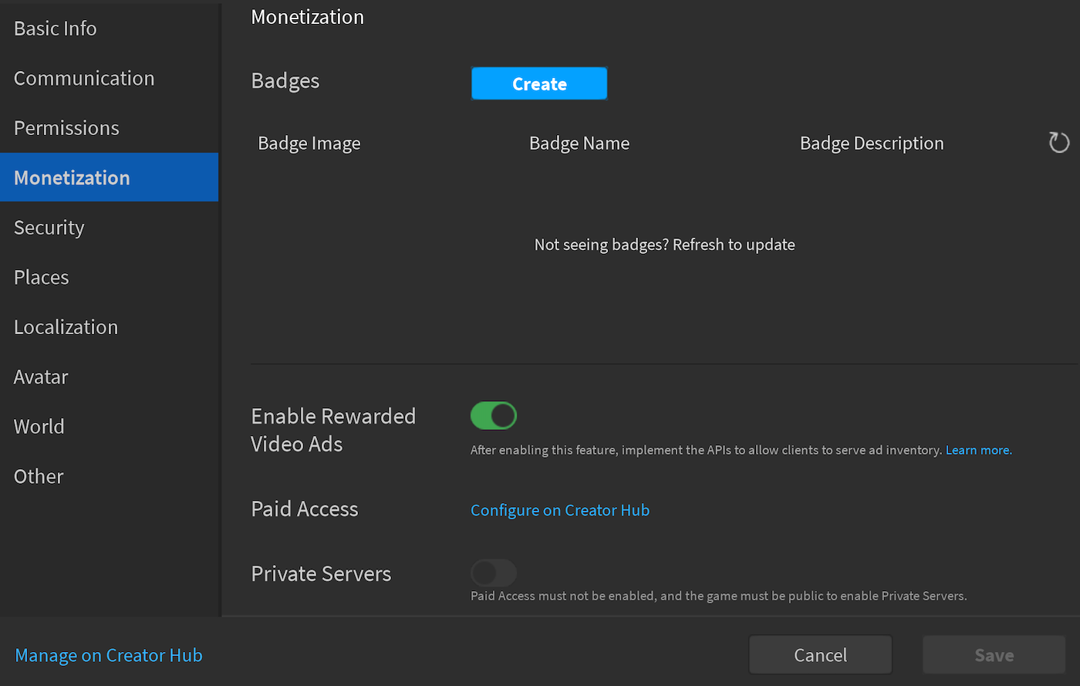Go to the Permissions section
Viewport: 1080px width, 686px height.
(x=66, y=128)
